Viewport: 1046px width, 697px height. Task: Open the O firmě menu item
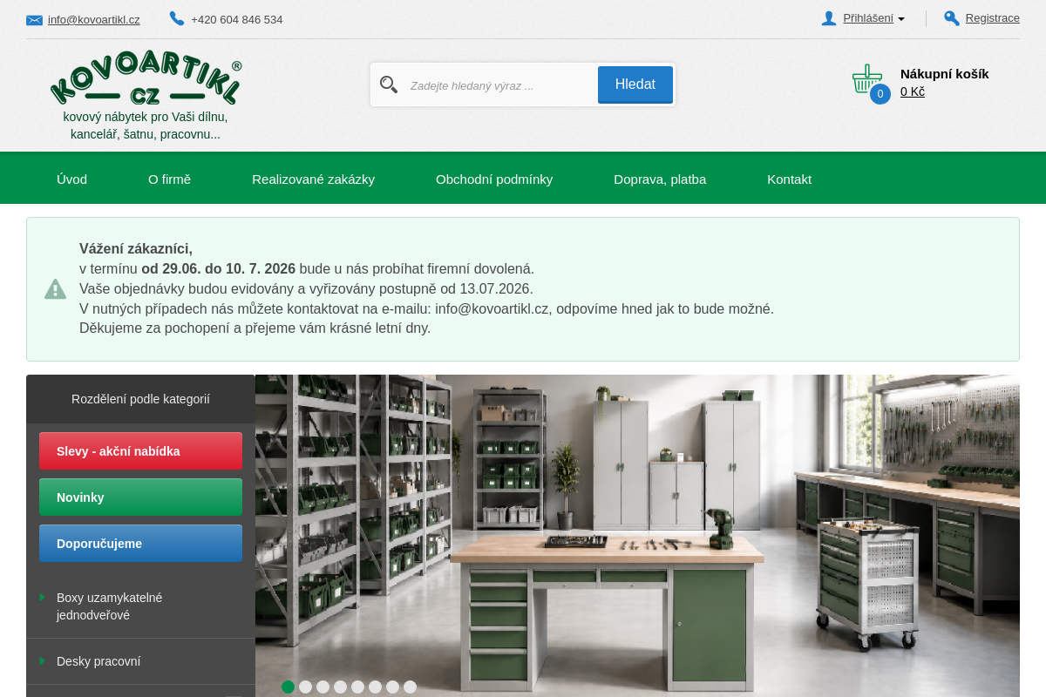tap(169, 179)
